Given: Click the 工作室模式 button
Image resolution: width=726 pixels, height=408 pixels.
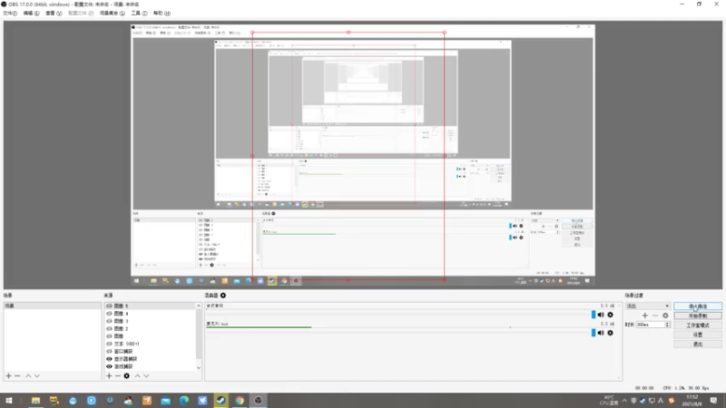Looking at the screenshot, I should [698, 325].
